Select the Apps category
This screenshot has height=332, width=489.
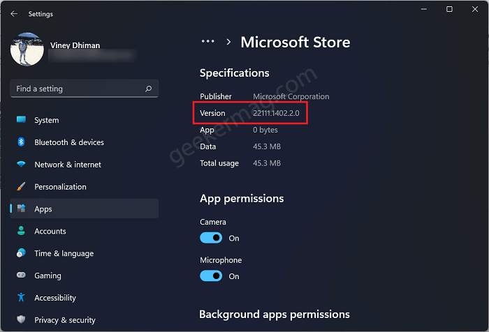tap(85, 209)
